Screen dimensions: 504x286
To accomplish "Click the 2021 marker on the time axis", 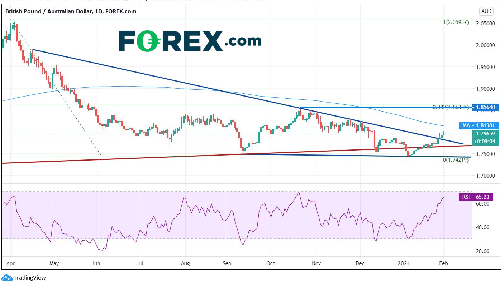I will coord(405,263).
